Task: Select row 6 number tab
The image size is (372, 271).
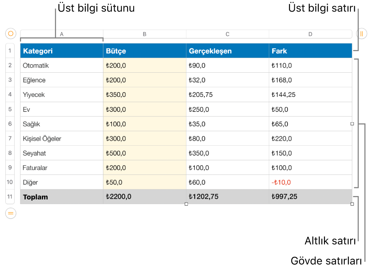Action: pyautogui.click(x=10, y=124)
